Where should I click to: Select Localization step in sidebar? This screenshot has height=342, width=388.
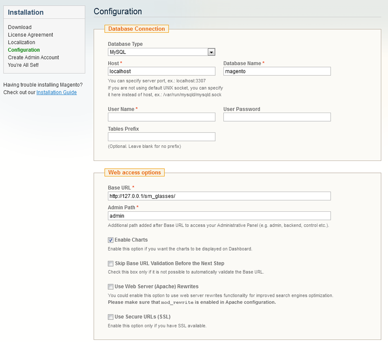pyautogui.click(x=22, y=42)
